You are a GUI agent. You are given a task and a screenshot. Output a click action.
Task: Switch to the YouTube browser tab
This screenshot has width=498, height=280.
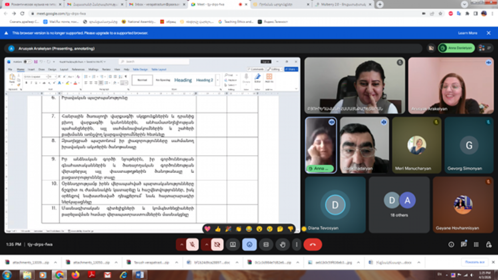click(32, 4)
